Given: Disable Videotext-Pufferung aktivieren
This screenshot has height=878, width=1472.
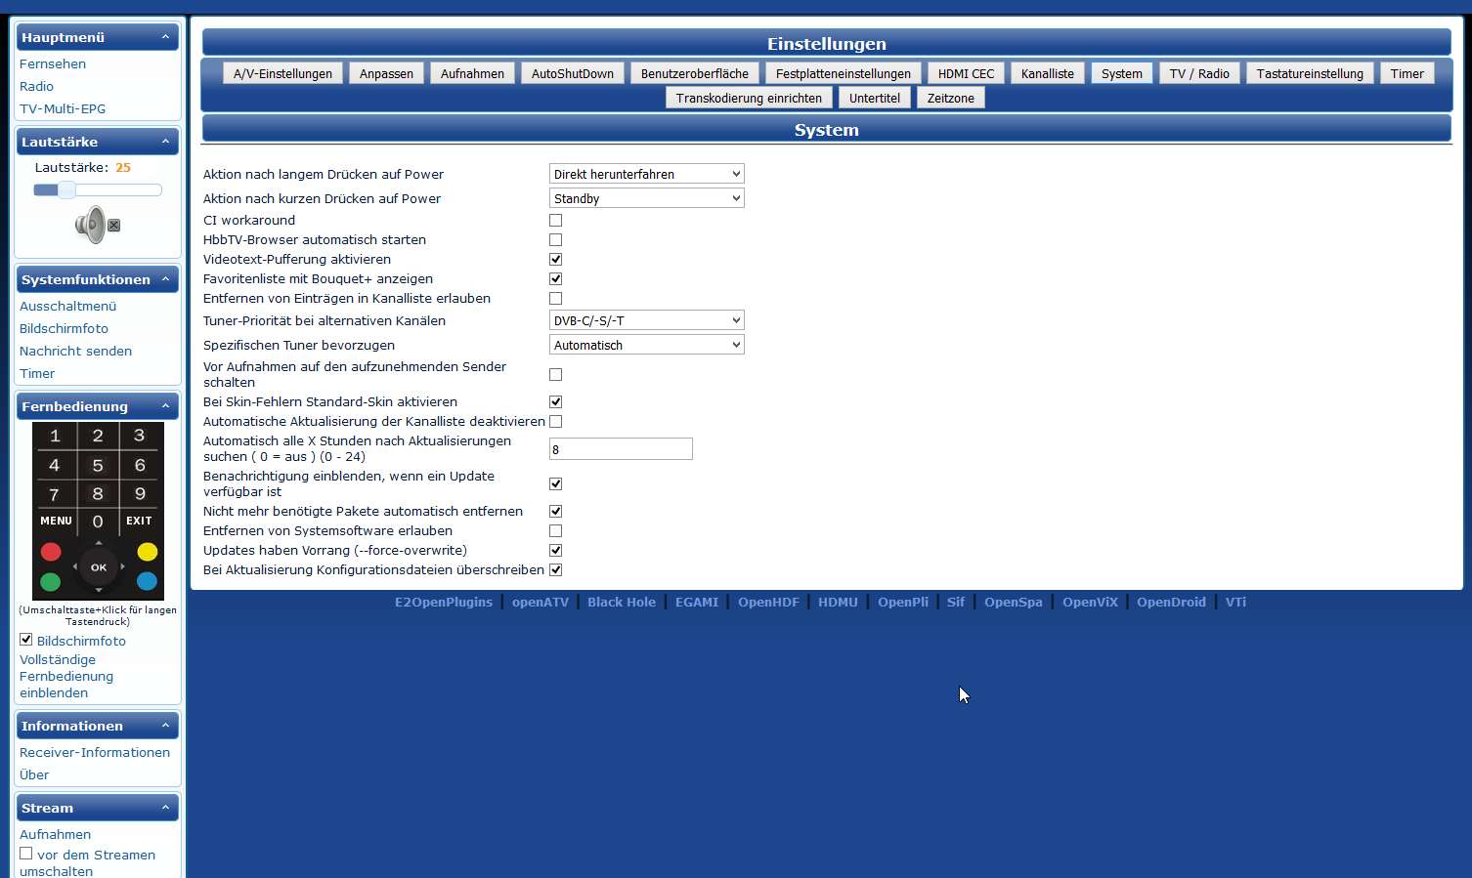Looking at the screenshot, I should [x=555, y=260].
